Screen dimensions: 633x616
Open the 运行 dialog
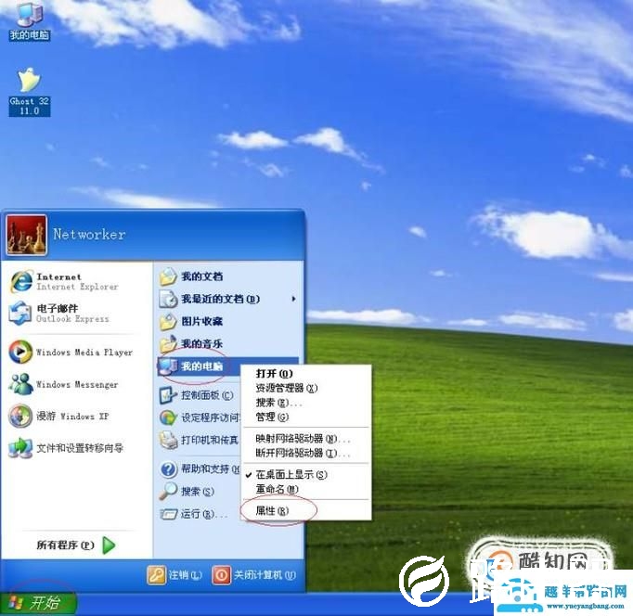pos(194,514)
